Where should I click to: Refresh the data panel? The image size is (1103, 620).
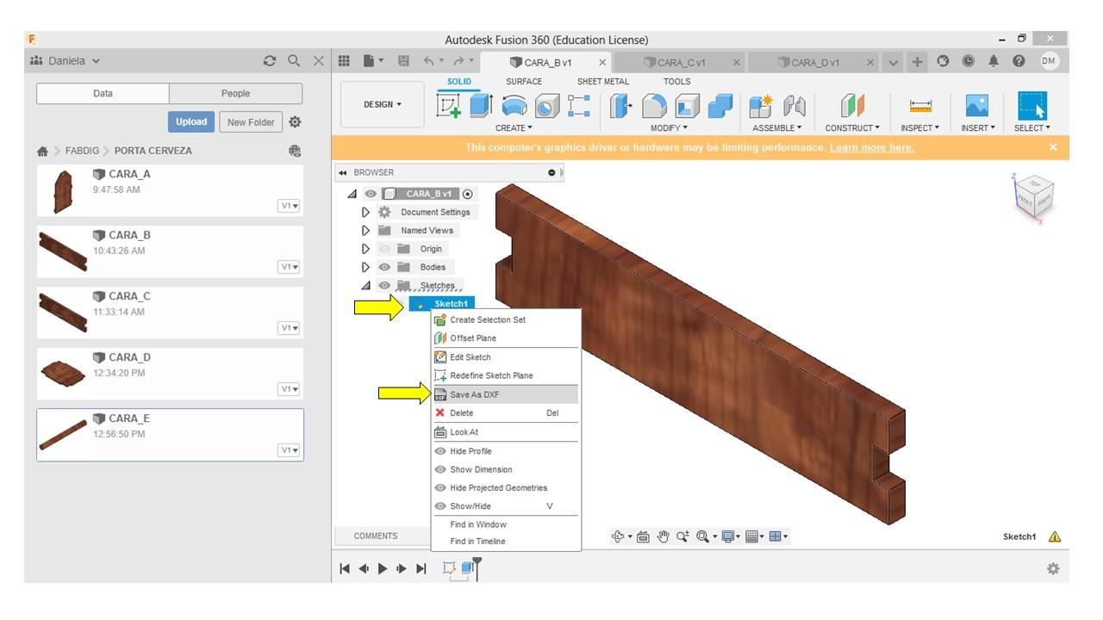click(x=270, y=61)
